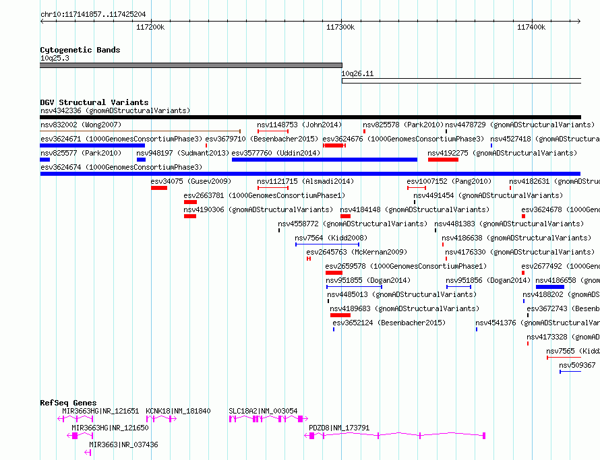The image size is (600, 460).
Task: Select the SLC18A2 gene exon glyph
Action: coord(268,419)
